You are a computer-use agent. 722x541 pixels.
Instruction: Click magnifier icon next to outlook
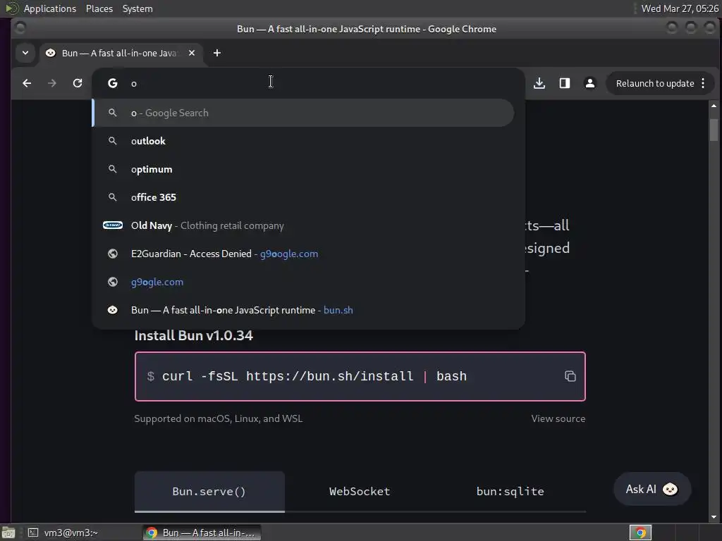click(x=113, y=141)
